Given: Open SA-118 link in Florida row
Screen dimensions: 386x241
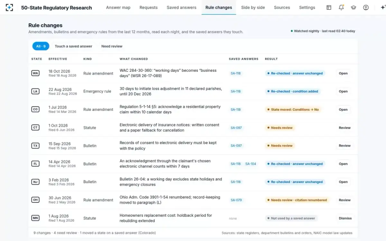Looking at the screenshot, I should (x=236, y=164).
